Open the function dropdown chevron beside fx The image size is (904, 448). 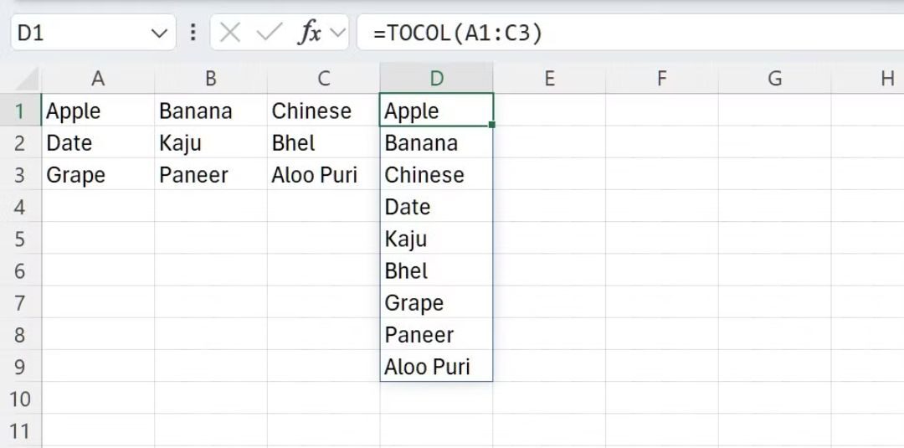(x=338, y=33)
